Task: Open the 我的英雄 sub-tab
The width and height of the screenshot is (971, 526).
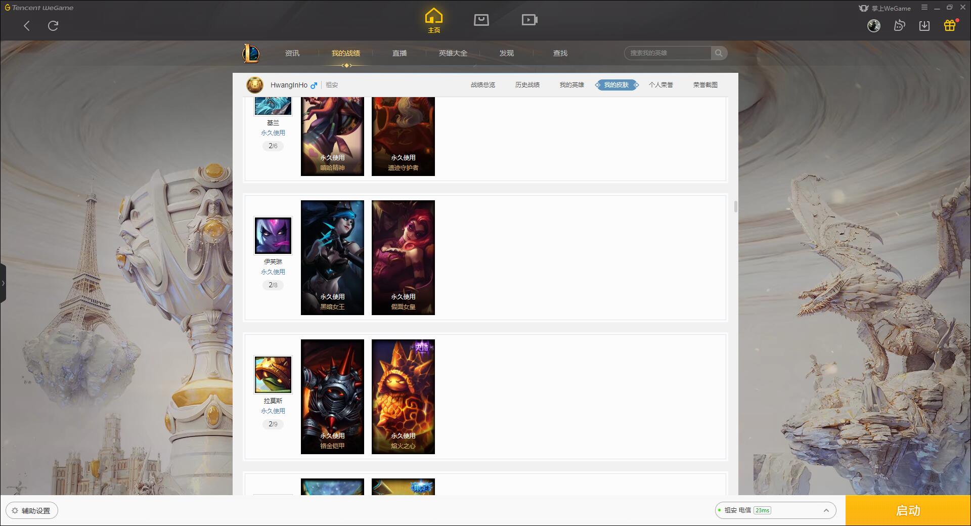Action: pyautogui.click(x=572, y=85)
